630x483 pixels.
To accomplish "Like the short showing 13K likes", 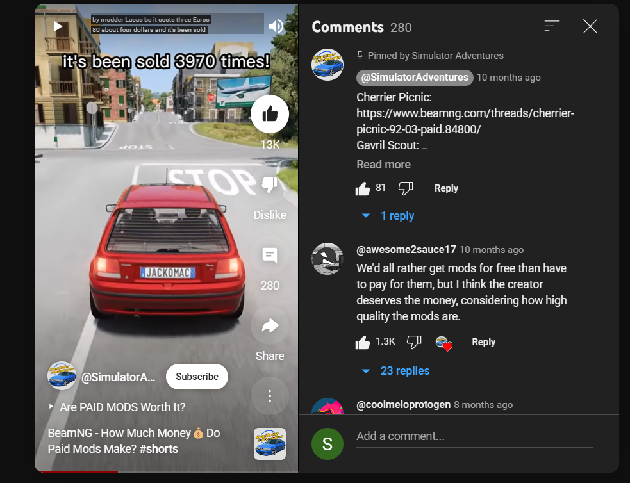I will [x=270, y=114].
